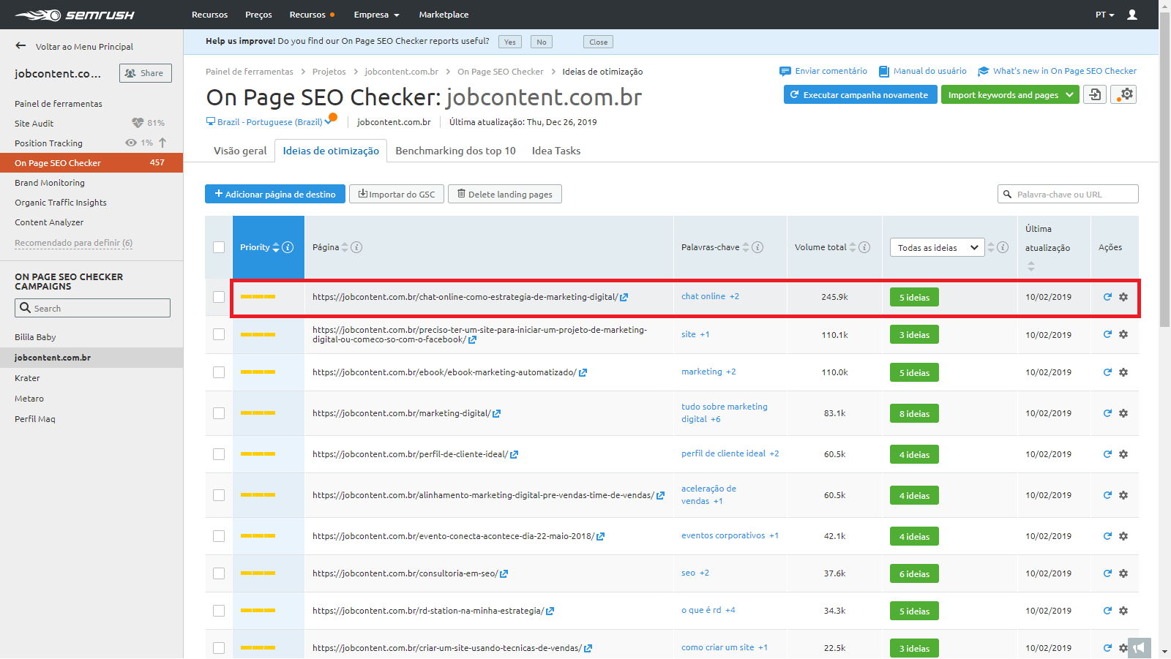Open gear settings for chat-online row
The image size is (1171, 659).
click(x=1123, y=297)
